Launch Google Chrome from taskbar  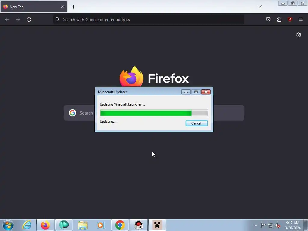[120, 225]
